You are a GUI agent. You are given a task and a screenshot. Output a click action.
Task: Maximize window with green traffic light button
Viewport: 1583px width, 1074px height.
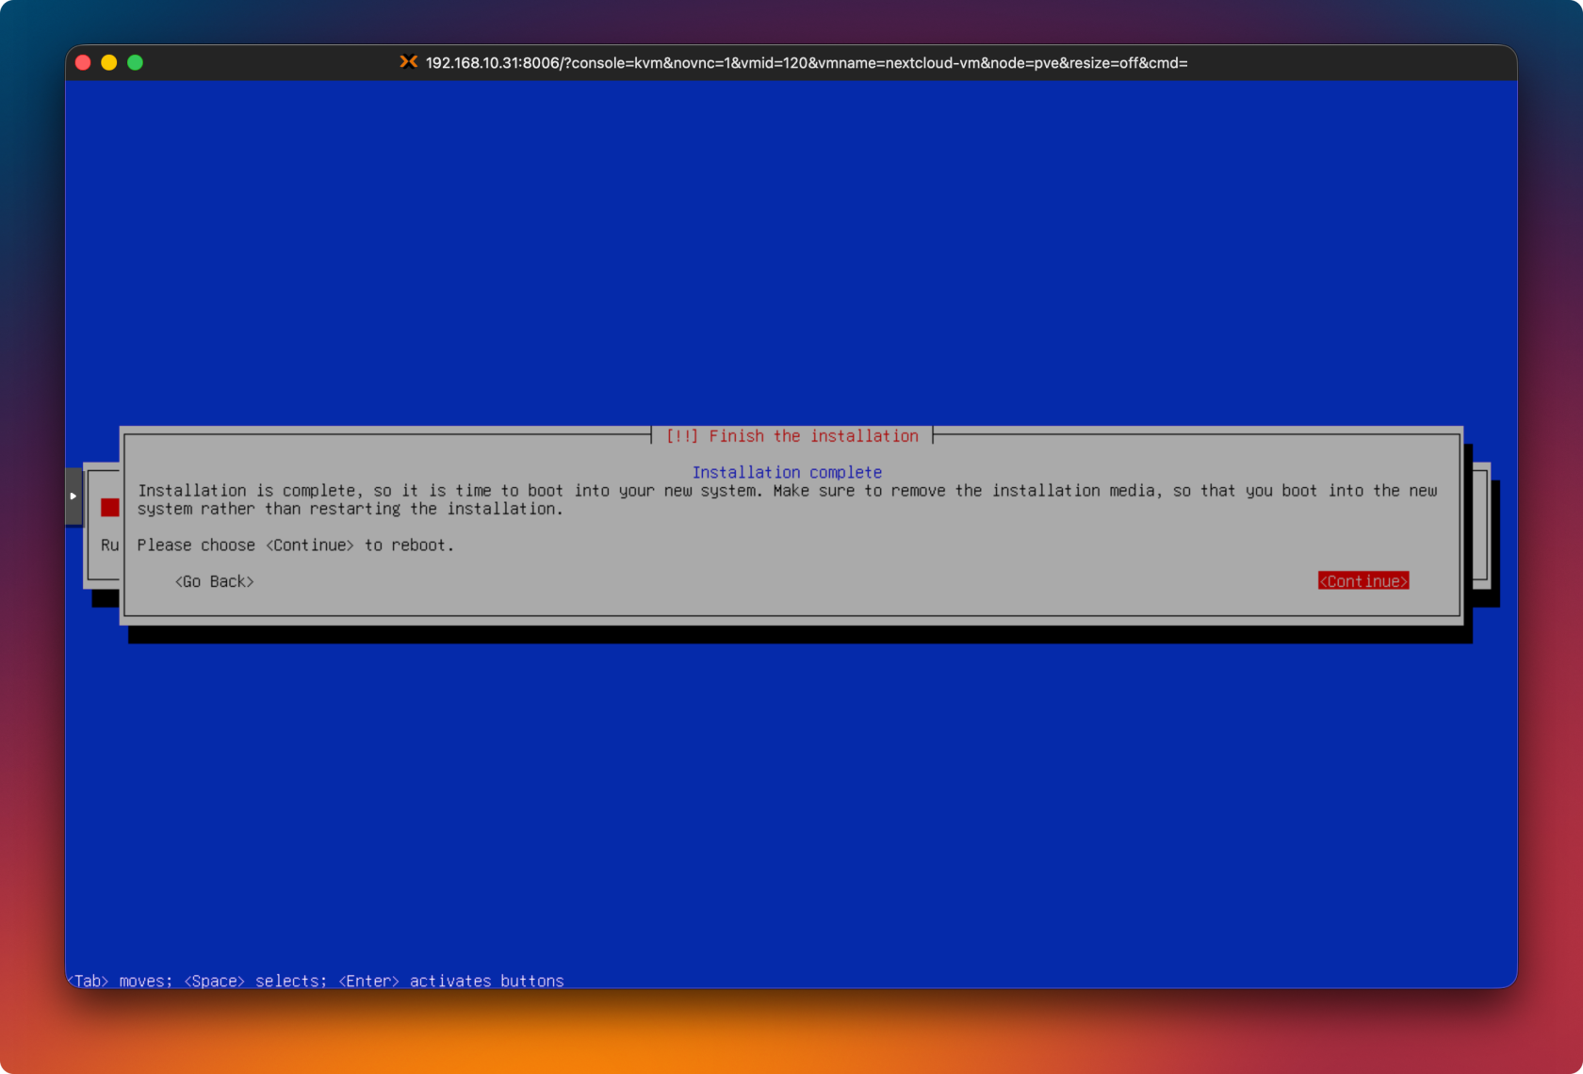pyautogui.click(x=136, y=62)
